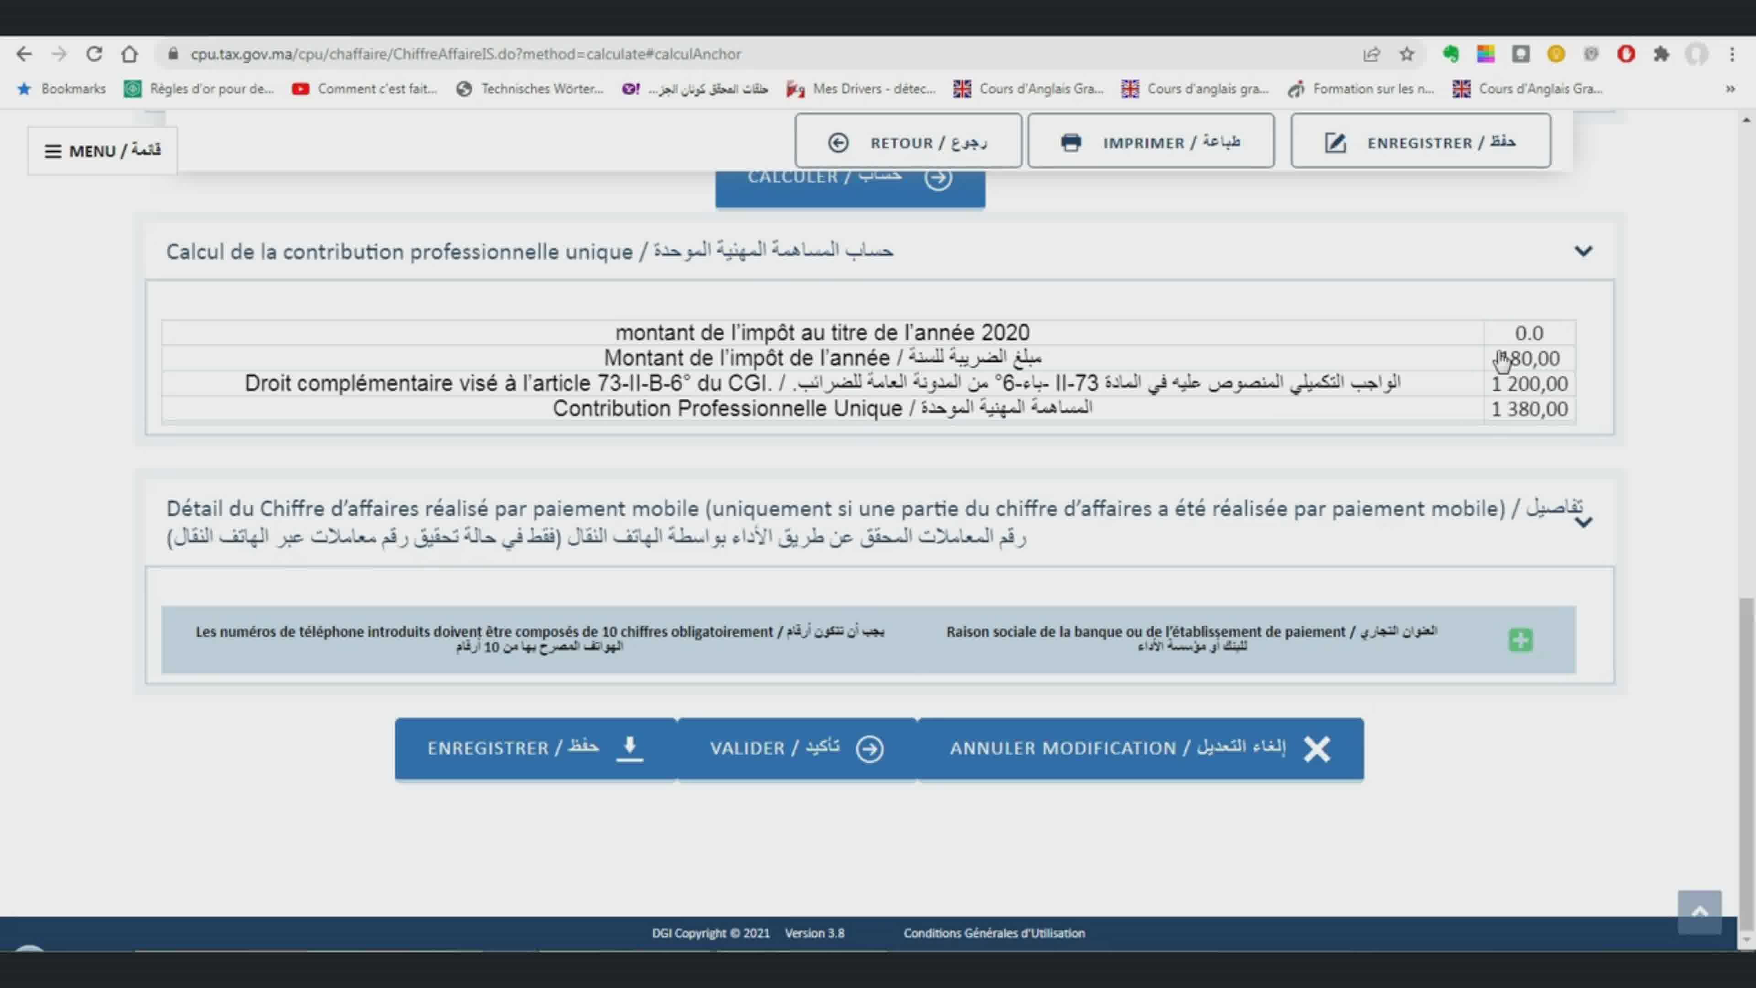Open the Comment c'est fait bookmark

(x=364, y=89)
